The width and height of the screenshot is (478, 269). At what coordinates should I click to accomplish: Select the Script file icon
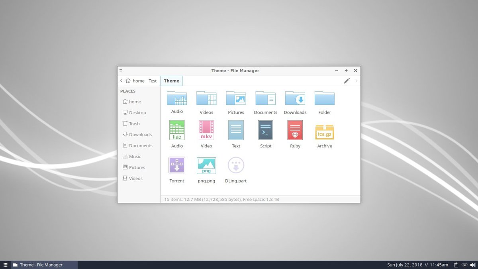(265, 130)
